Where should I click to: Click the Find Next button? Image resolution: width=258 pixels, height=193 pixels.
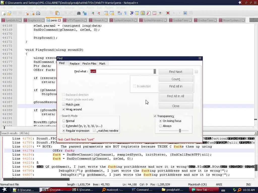tap(176, 72)
